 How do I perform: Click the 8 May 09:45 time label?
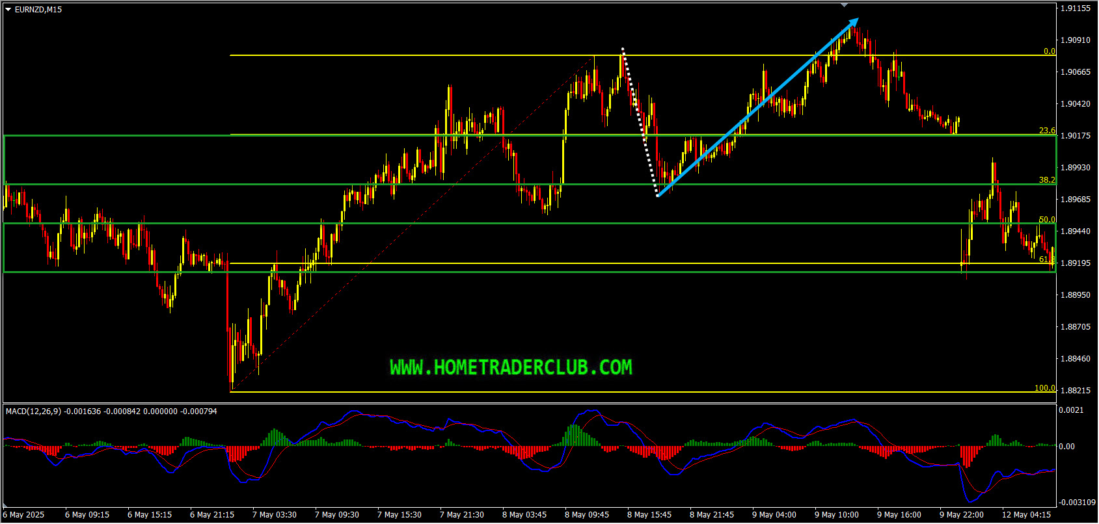pos(587,515)
